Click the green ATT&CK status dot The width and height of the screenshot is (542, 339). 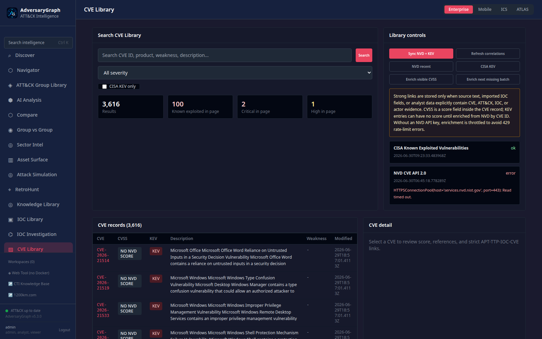tap(7, 311)
